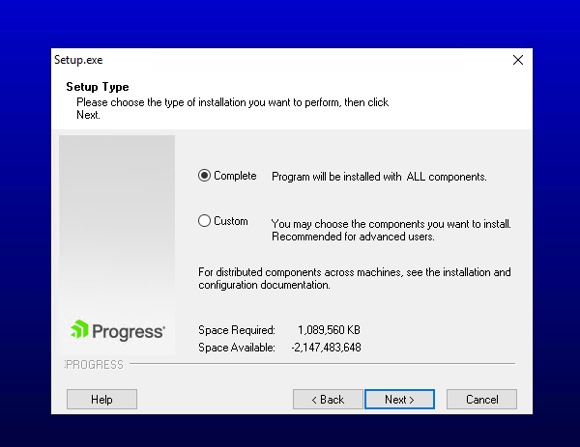Open Help for Setup Type
Screen dimensions: 580x447
101,400
